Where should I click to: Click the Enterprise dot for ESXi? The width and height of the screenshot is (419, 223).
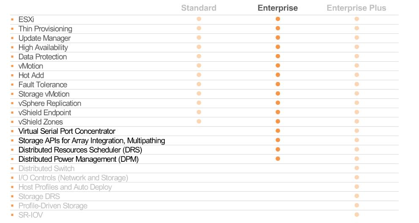point(278,19)
